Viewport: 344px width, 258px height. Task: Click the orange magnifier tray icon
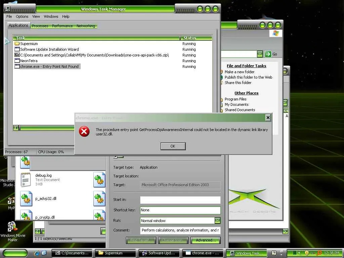[x=319, y=253]
